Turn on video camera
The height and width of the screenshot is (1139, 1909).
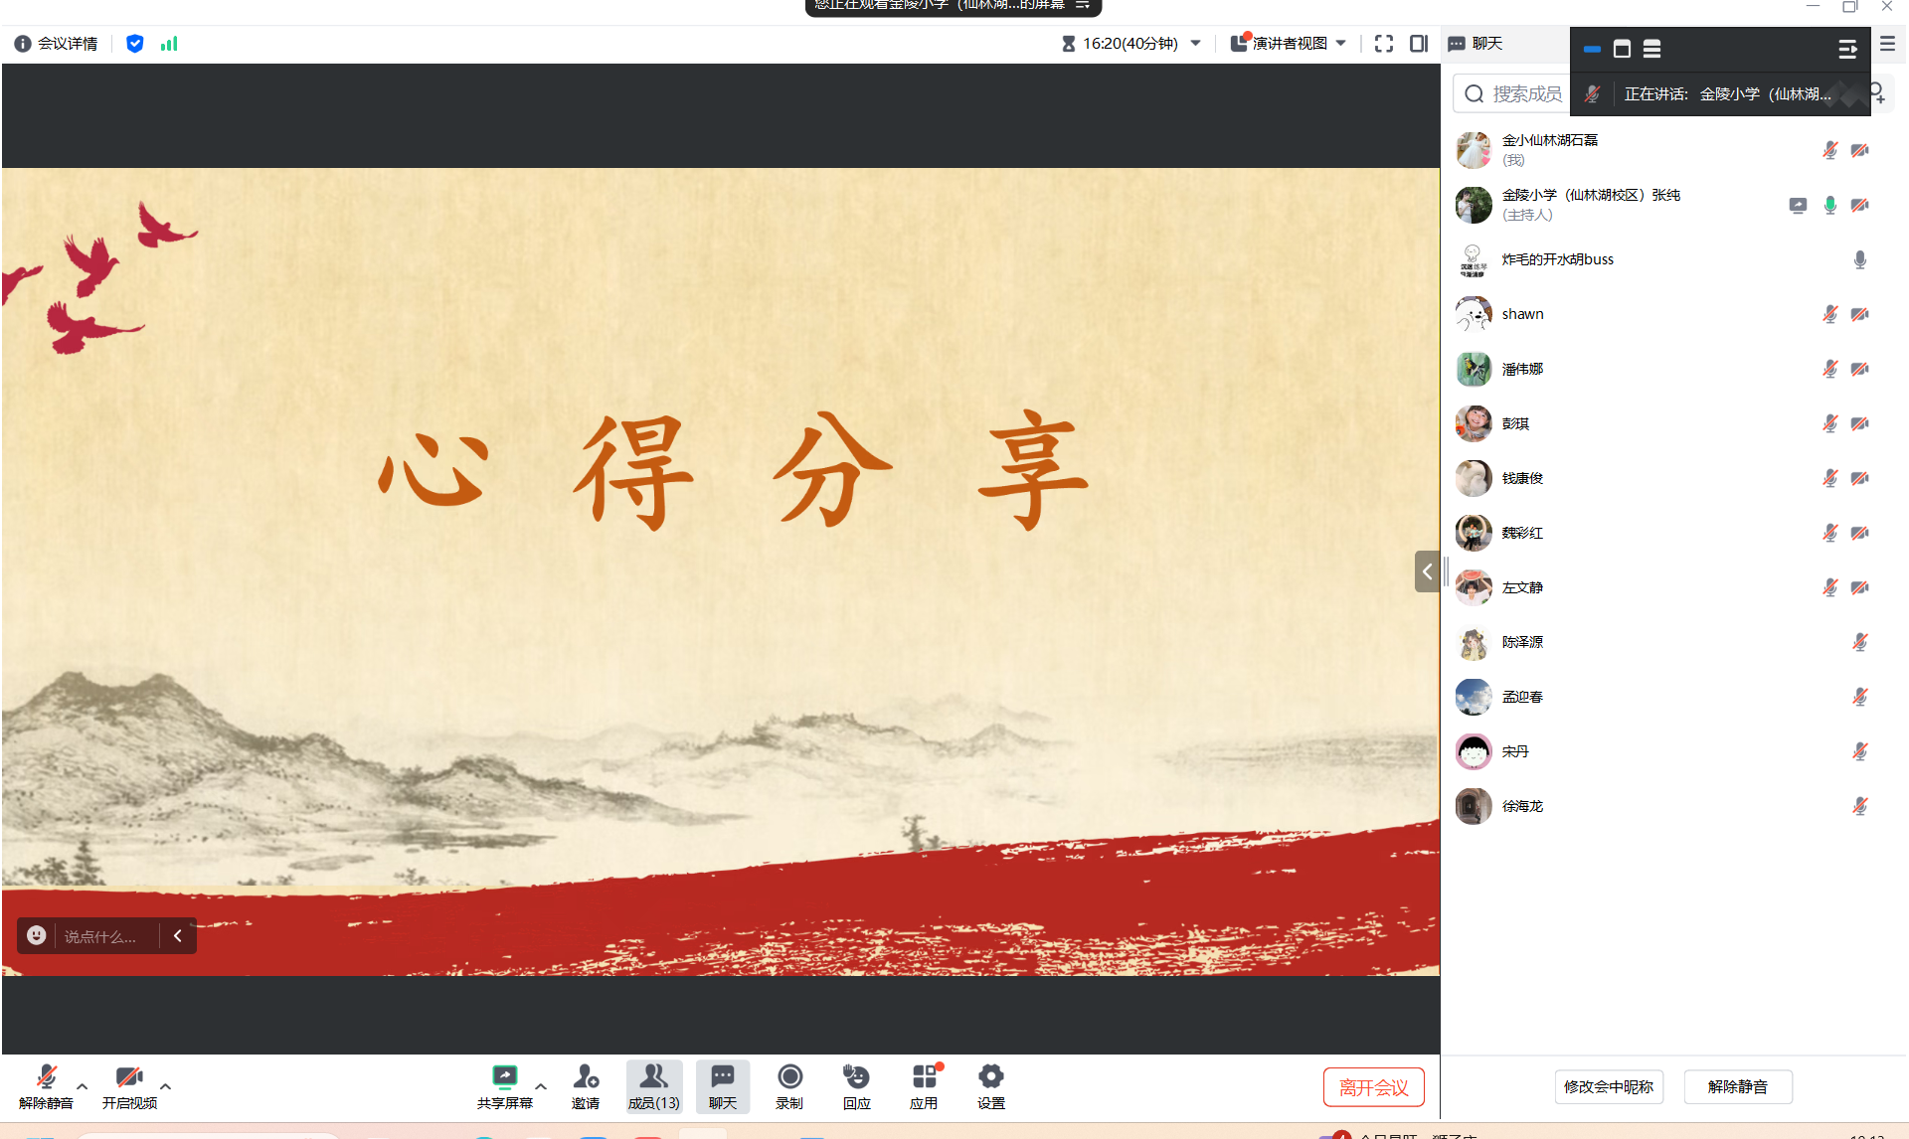128,1077
